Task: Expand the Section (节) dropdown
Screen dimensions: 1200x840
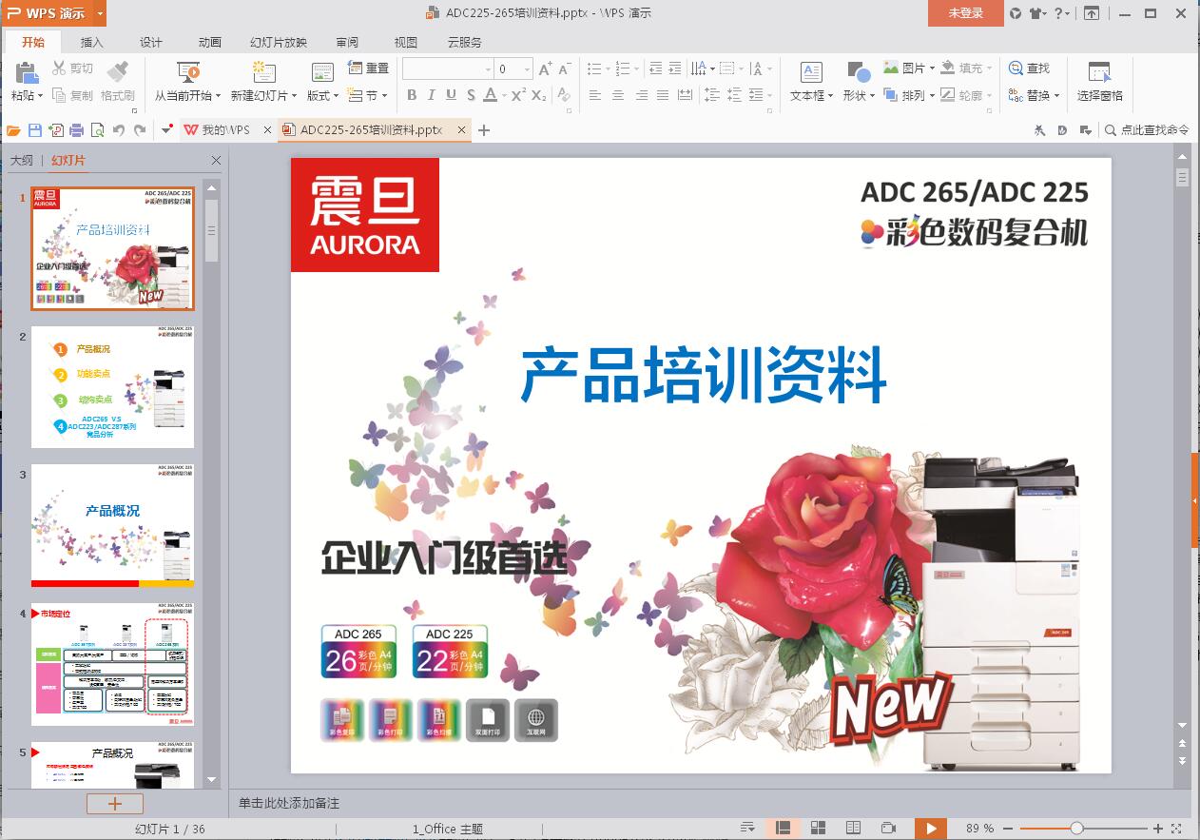Action: pos(384,95)
